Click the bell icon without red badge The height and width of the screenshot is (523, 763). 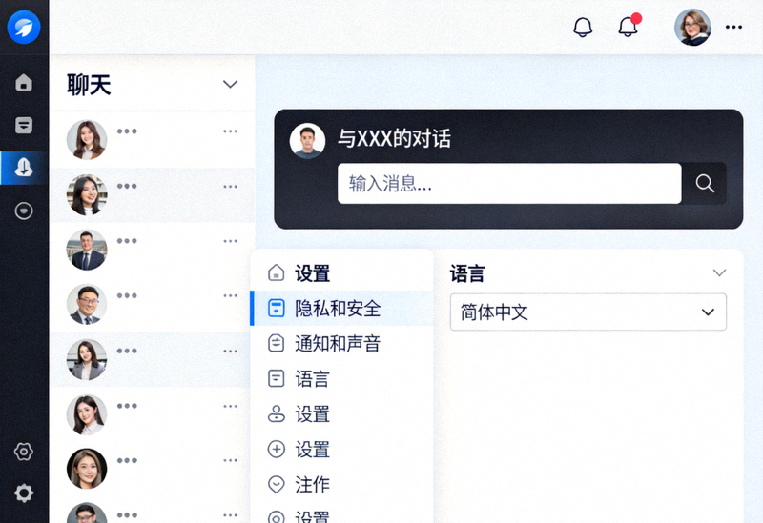click(583, 28)
